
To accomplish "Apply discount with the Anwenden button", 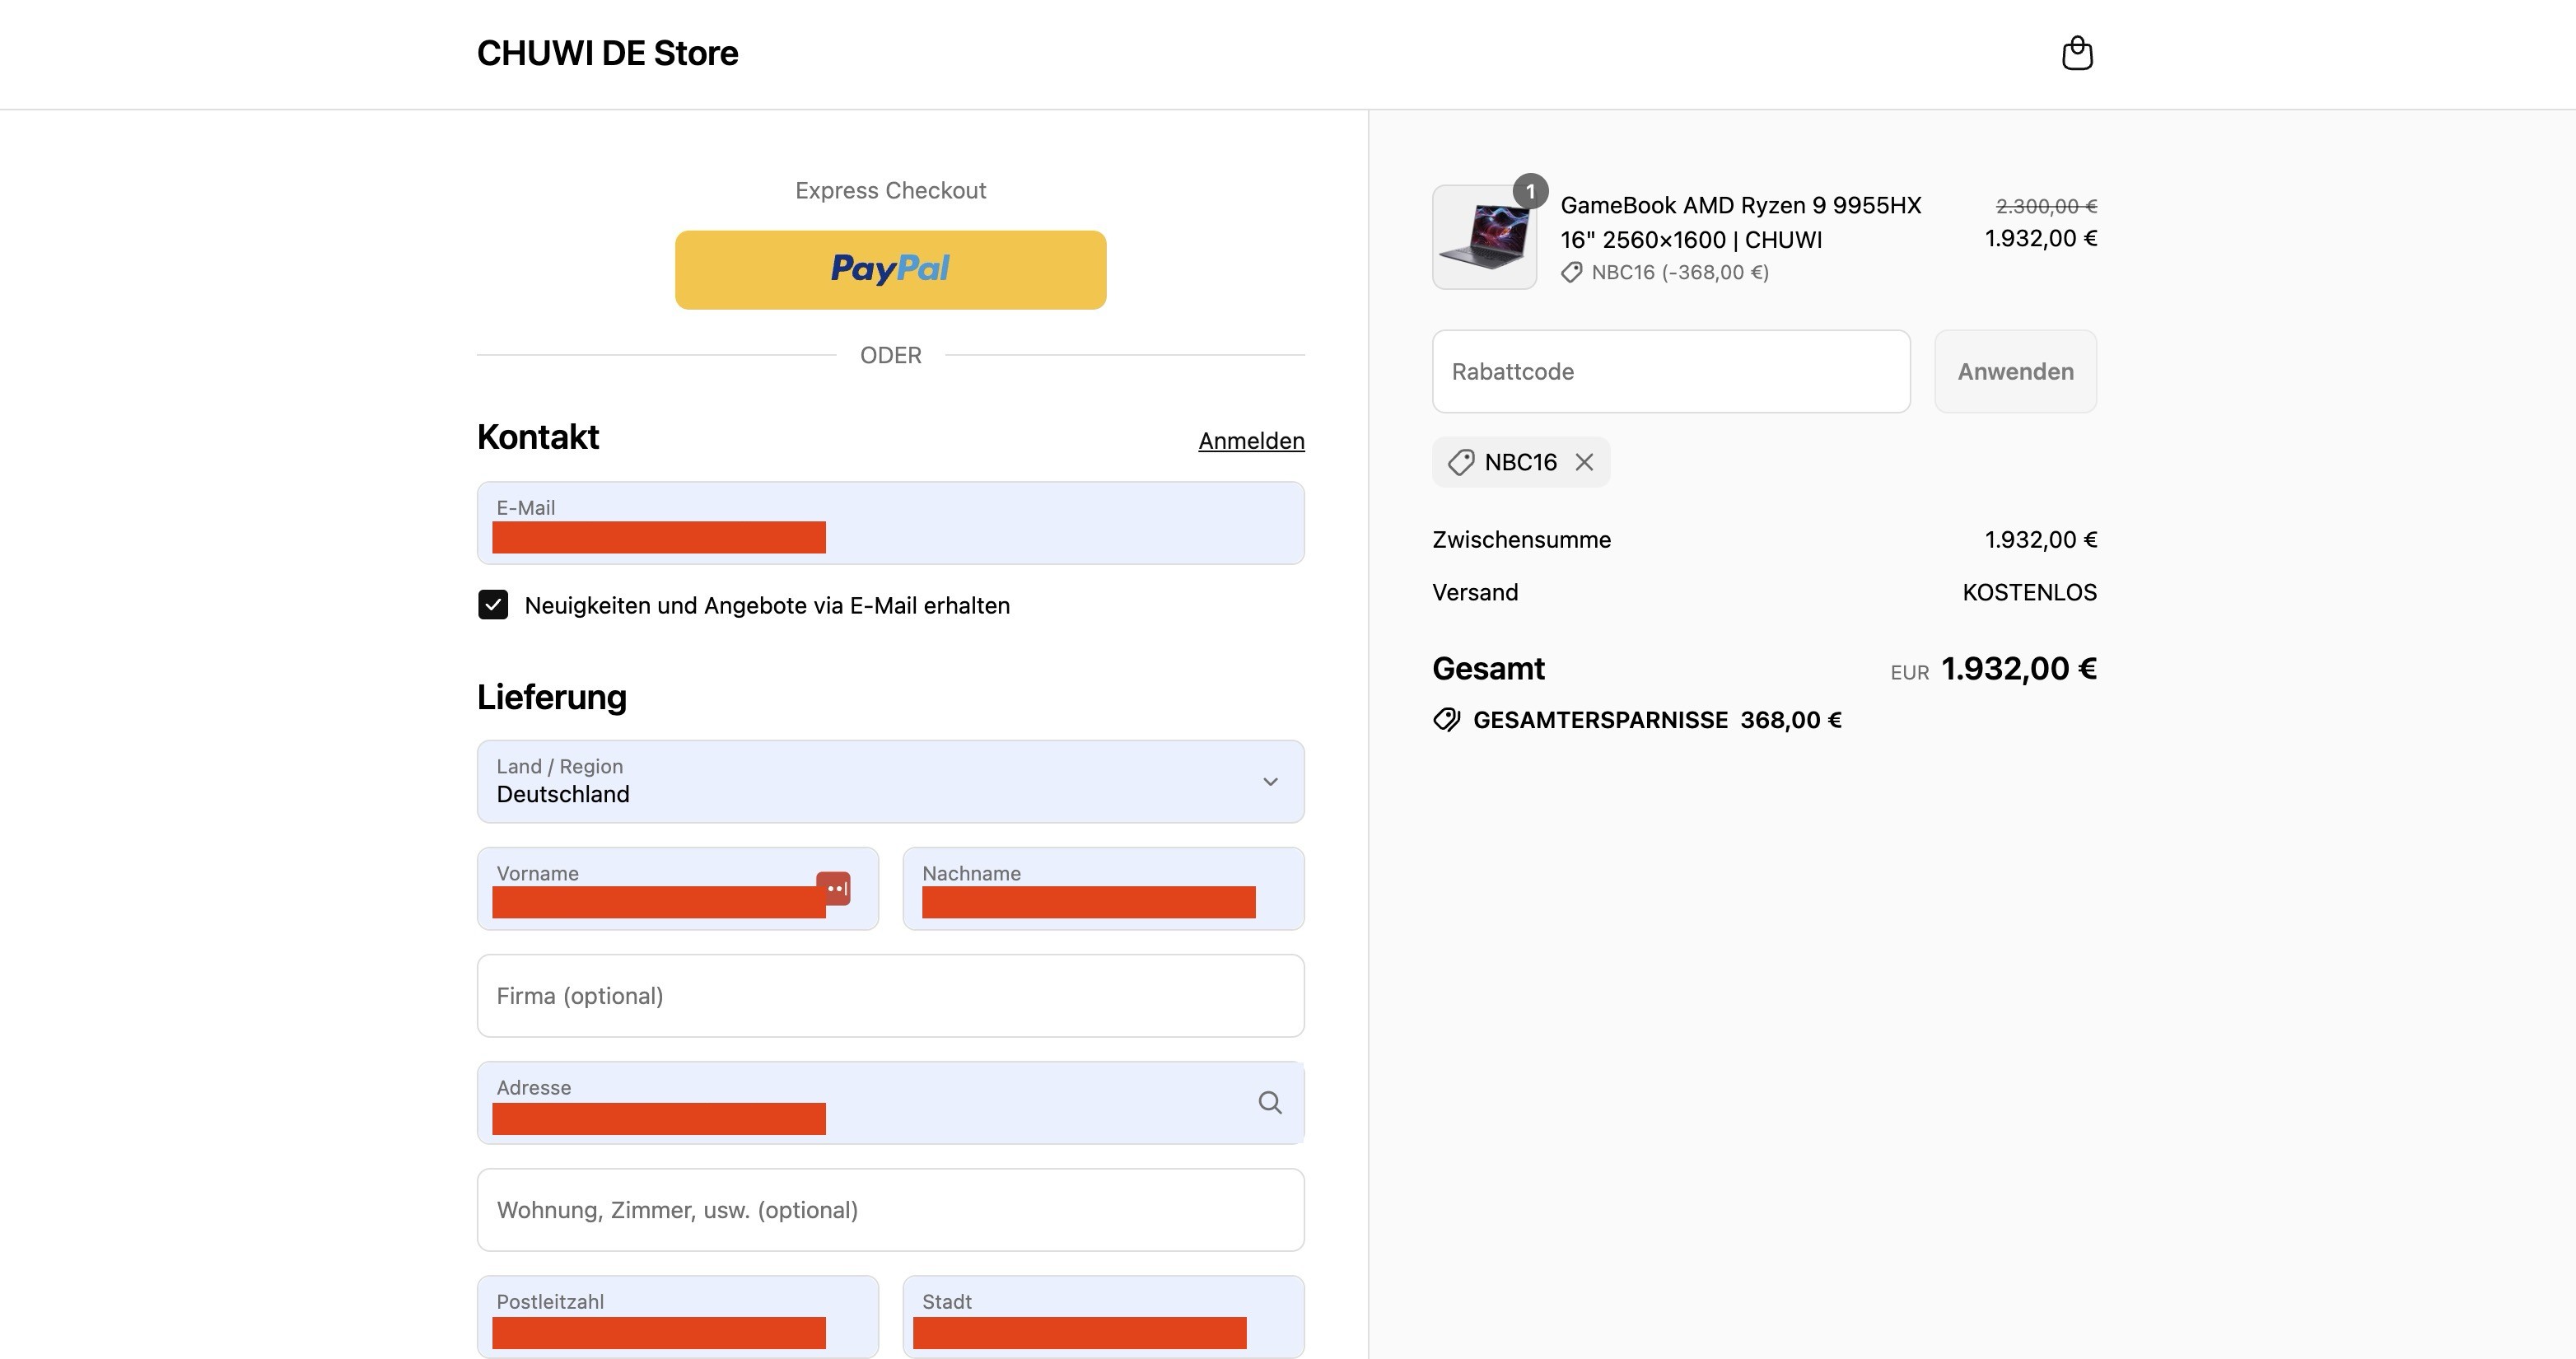I will pyautogui.click(x=2015, y=372).
